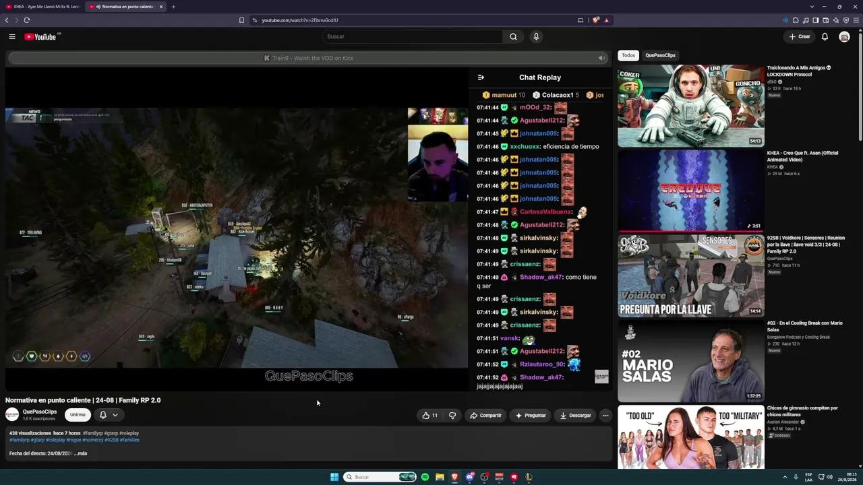
Task: Select the QuePasoClips filter chip
Action: pos(660,55)
